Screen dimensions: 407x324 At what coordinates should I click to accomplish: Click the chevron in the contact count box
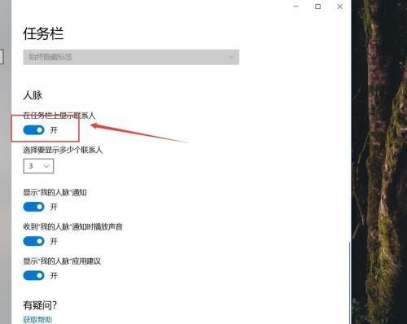[x=46, y=166]
